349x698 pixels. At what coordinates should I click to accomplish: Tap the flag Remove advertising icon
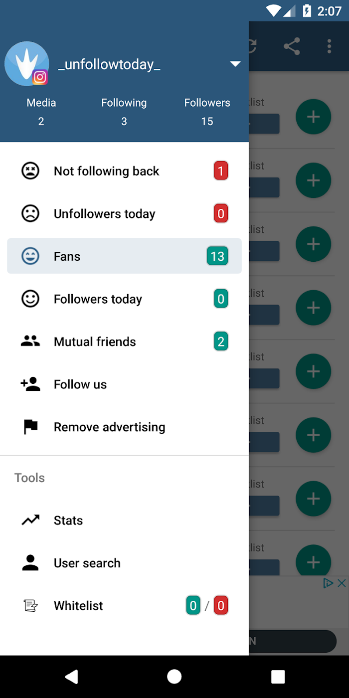point(30,427)
